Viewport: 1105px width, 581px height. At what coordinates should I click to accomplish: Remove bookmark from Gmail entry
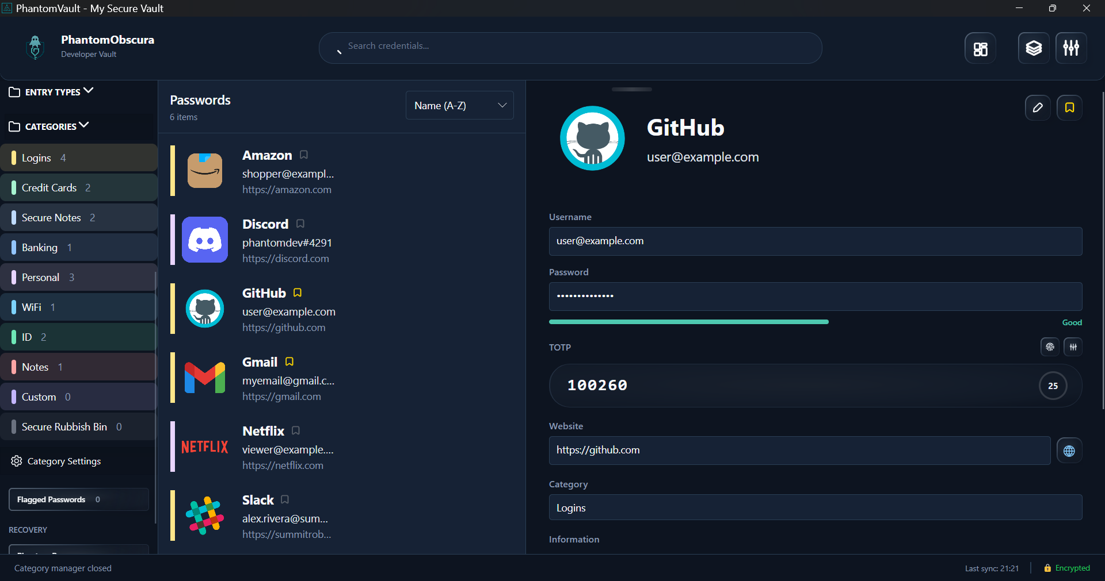pos(289,362)
